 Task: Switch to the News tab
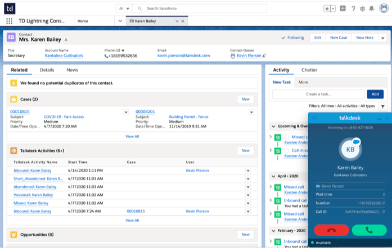pos(72,70)
